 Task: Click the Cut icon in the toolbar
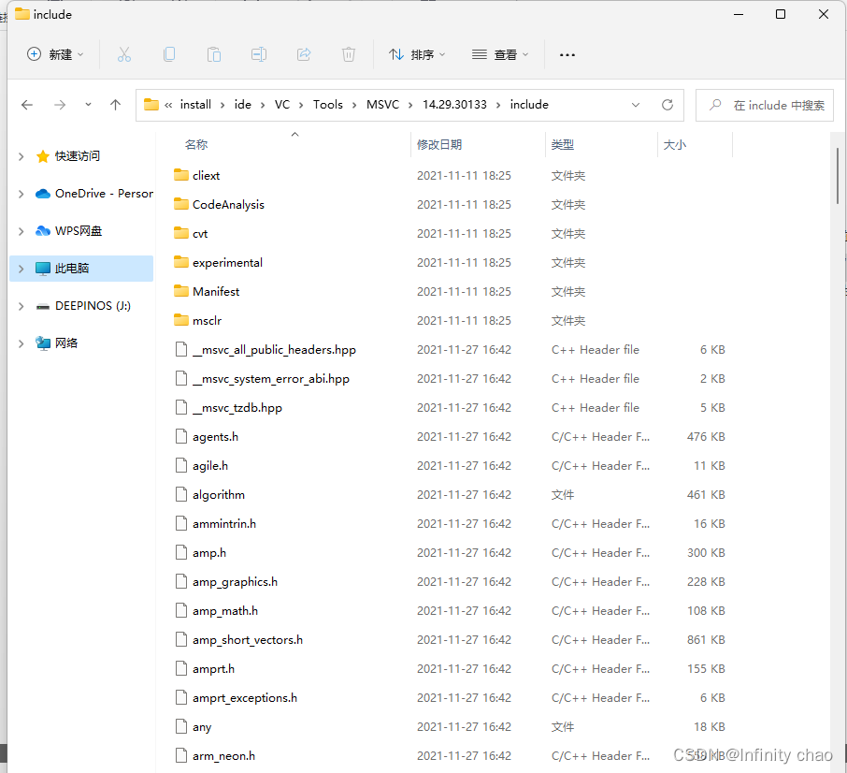pyautogui.click(x=124, y=54)
